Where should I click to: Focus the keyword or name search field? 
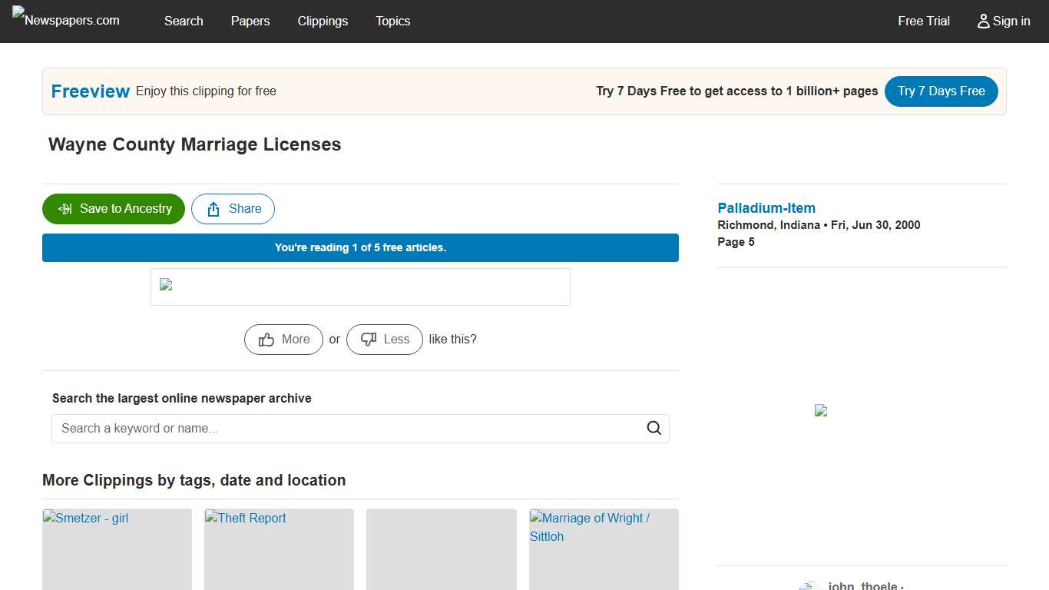tap(349, 429)
